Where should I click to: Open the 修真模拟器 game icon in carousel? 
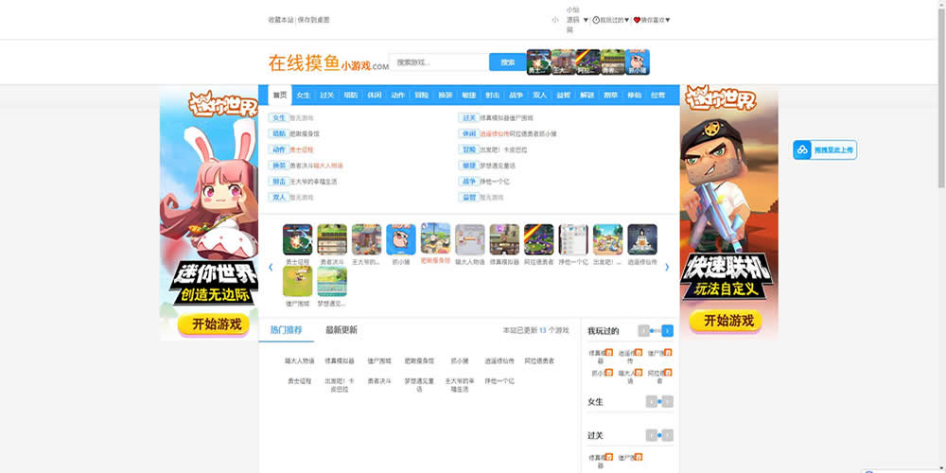pos(504,239)
